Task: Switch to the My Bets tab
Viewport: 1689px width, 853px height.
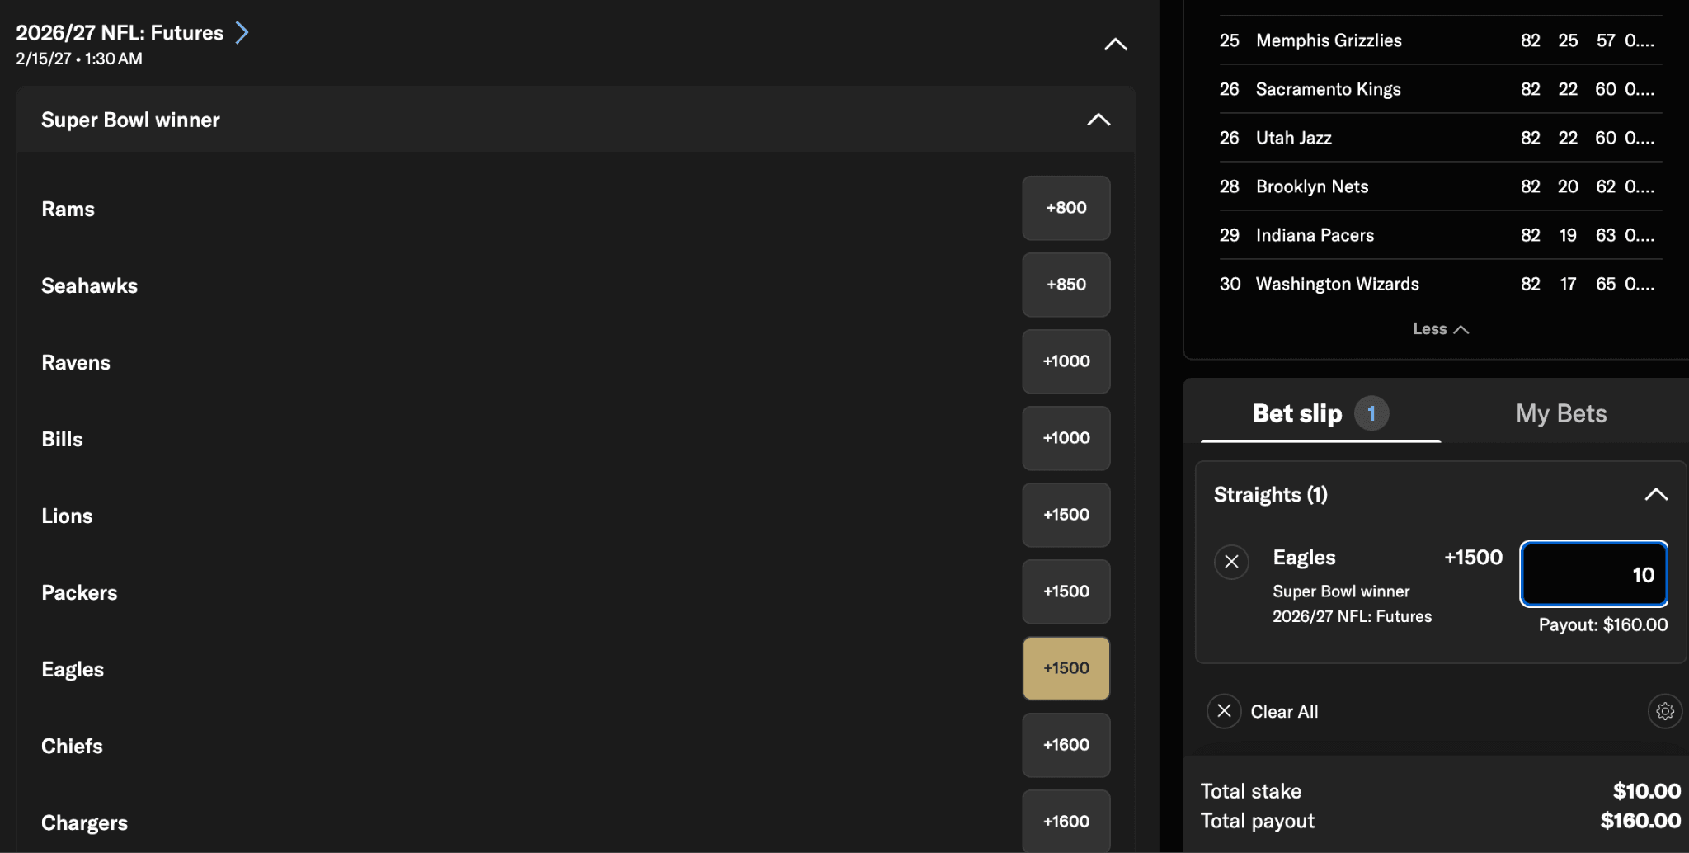Action: pos(1561,413)
